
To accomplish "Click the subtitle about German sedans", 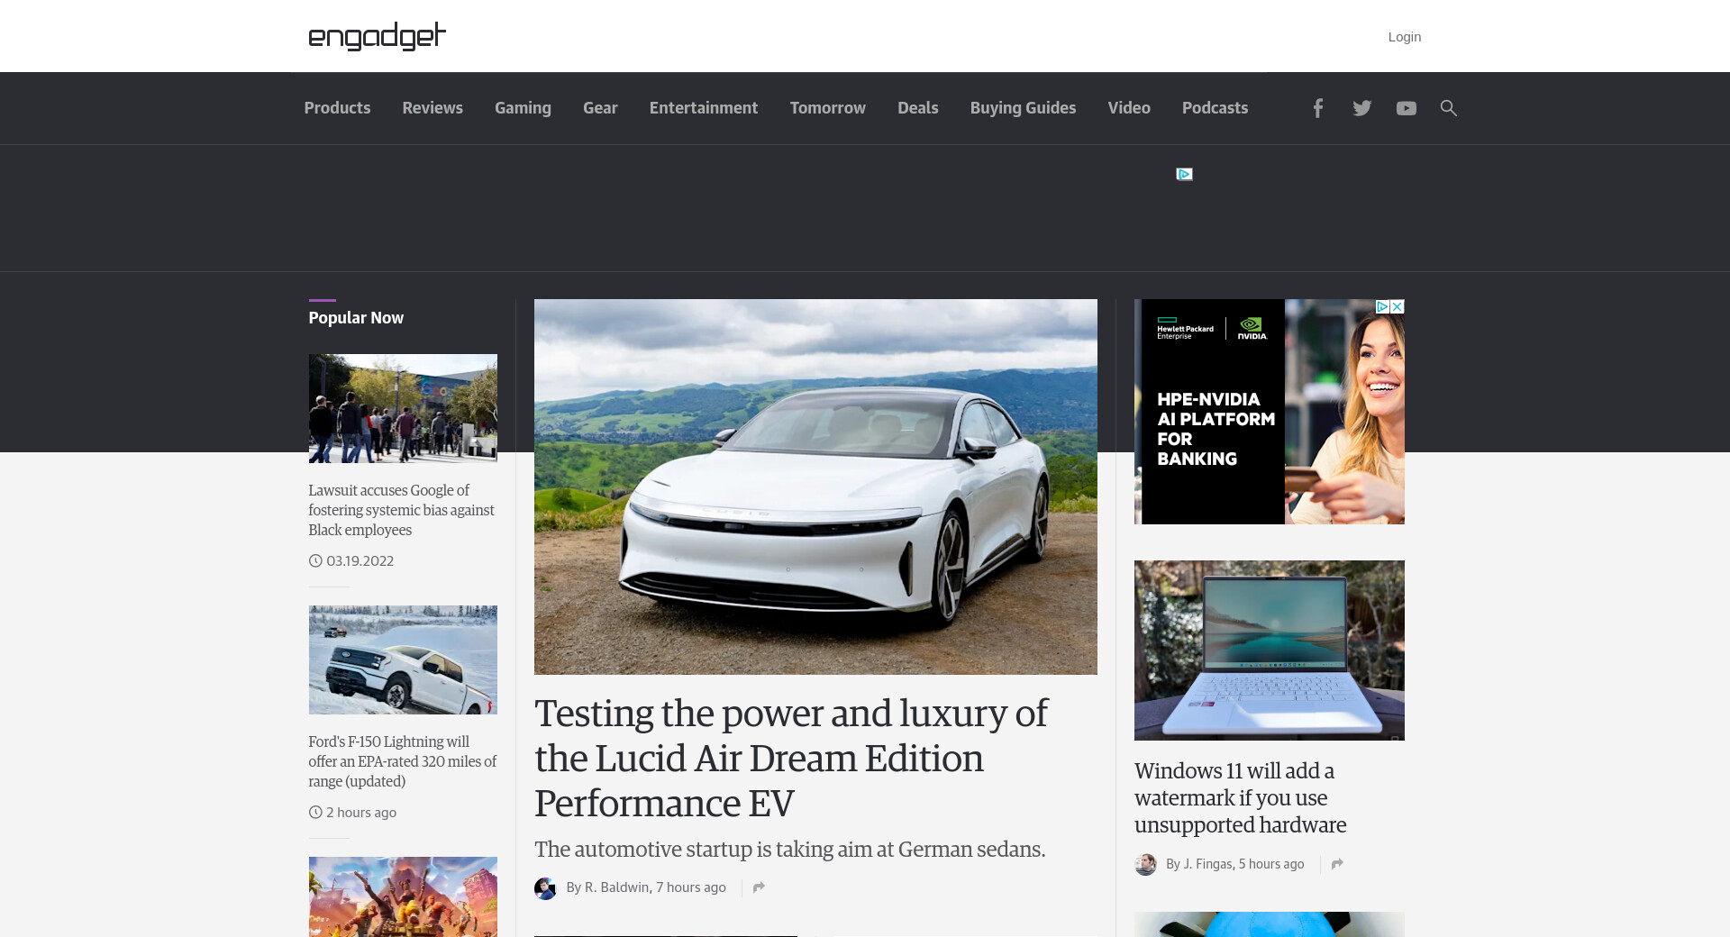I will tap(790, 850).
